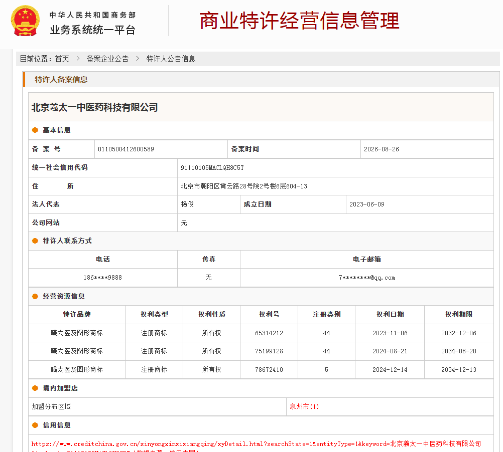The image size is (503, 452).
Task: Select company name 北京羲太一中医药科技有限公司
Action: [95, 107]
